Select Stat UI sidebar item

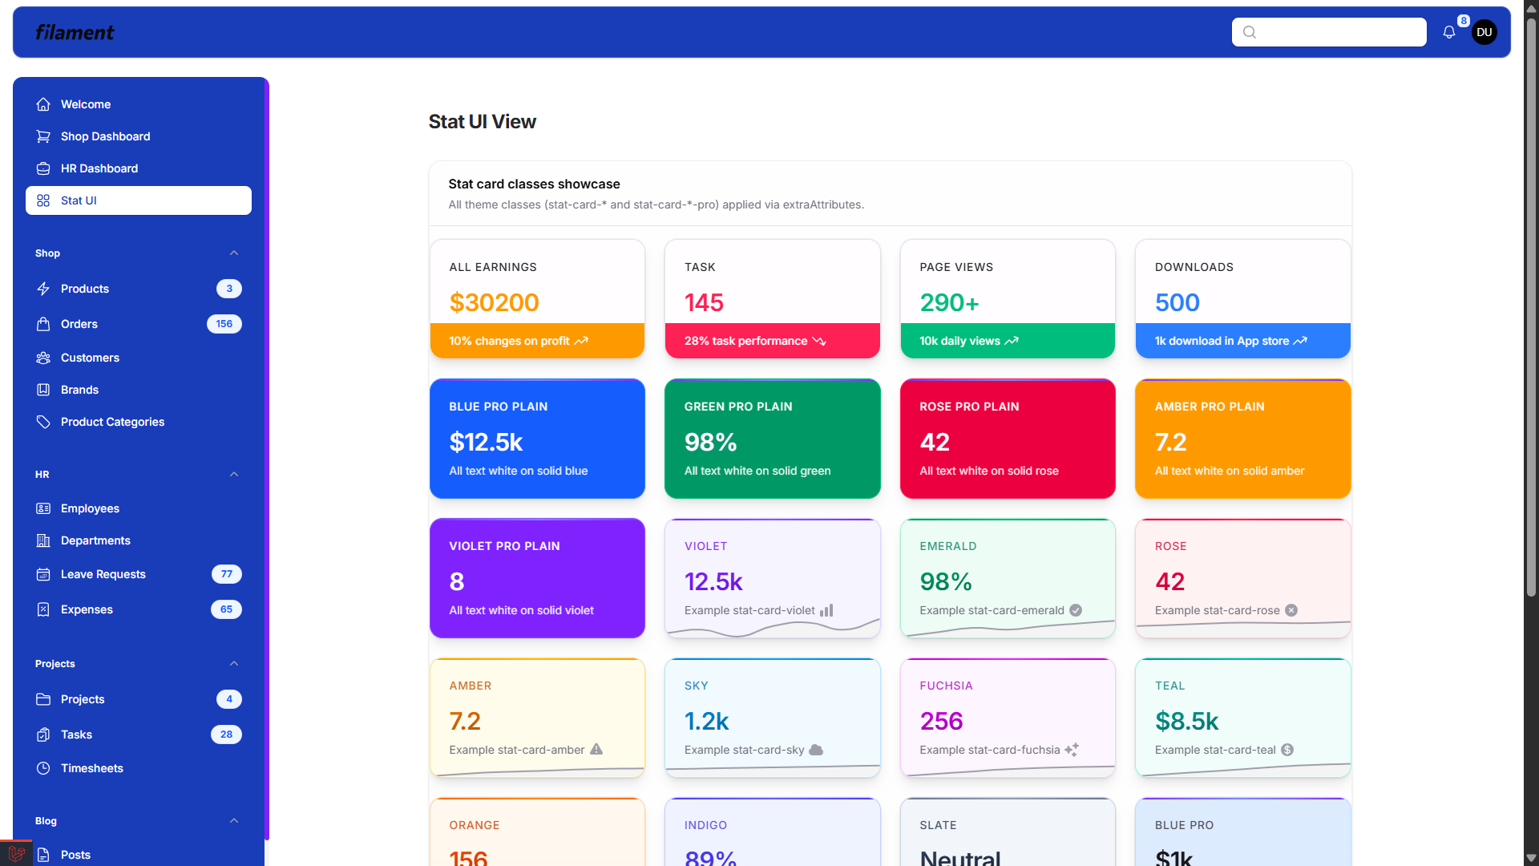coord(139,200)
